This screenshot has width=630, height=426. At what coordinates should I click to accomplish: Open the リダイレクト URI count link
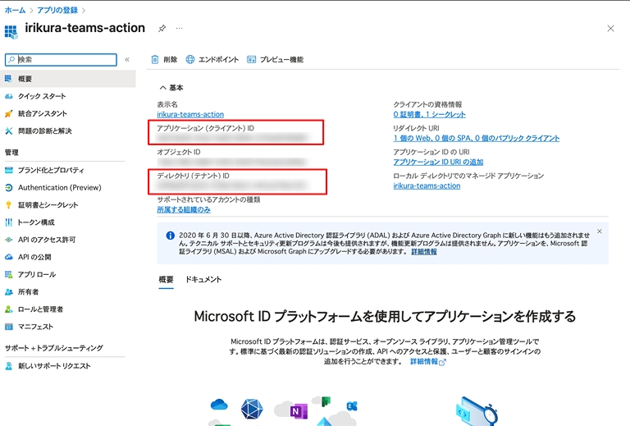point(476,138)
